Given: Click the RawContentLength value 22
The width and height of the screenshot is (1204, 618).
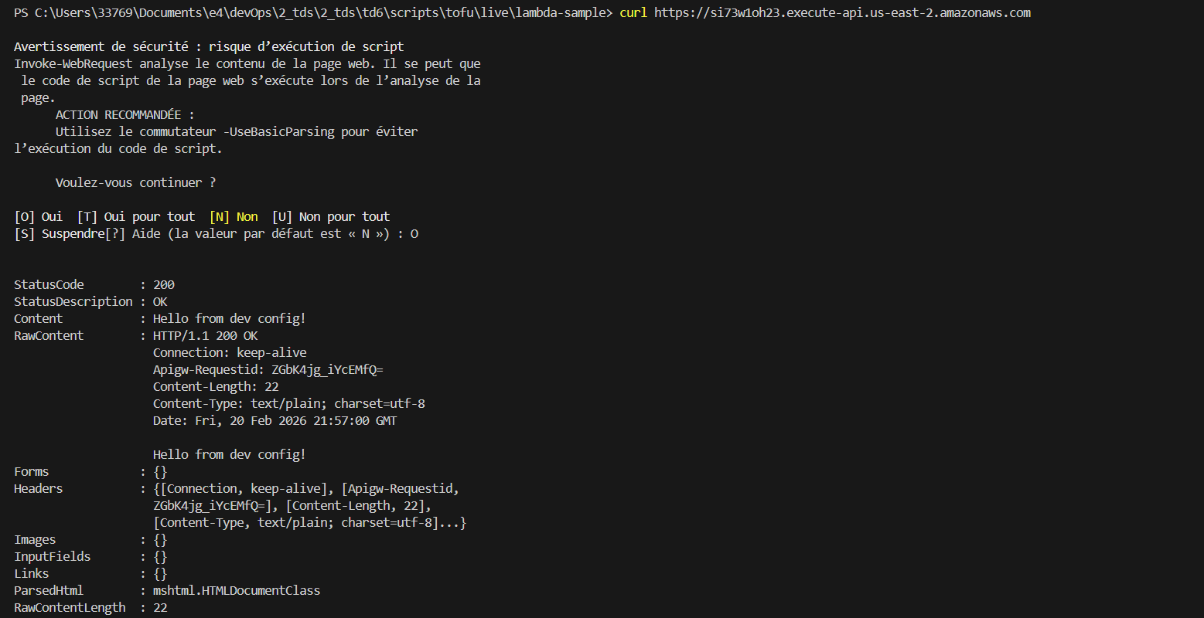Looking at the screenshot, I should coord(160,608).
